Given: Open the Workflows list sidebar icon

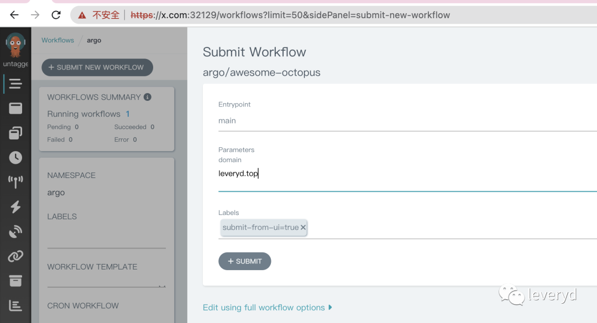Looking at the screenshot, I should (15, 83).
